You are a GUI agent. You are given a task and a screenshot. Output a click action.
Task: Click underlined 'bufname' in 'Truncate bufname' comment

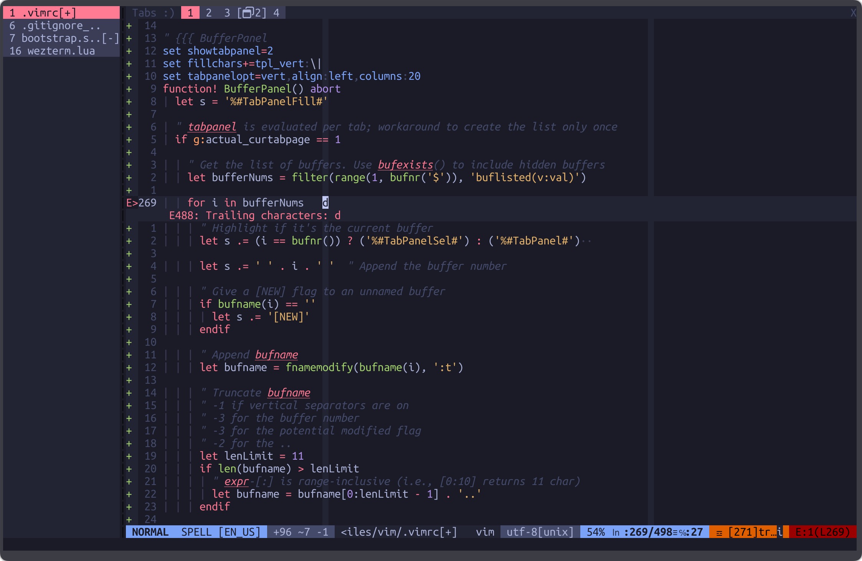tap(289, 393)
